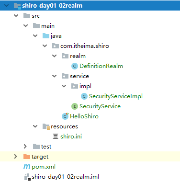180x183 pixels.
Task: Collapse the resources folder chevron
Action: [x=35, y=126]
